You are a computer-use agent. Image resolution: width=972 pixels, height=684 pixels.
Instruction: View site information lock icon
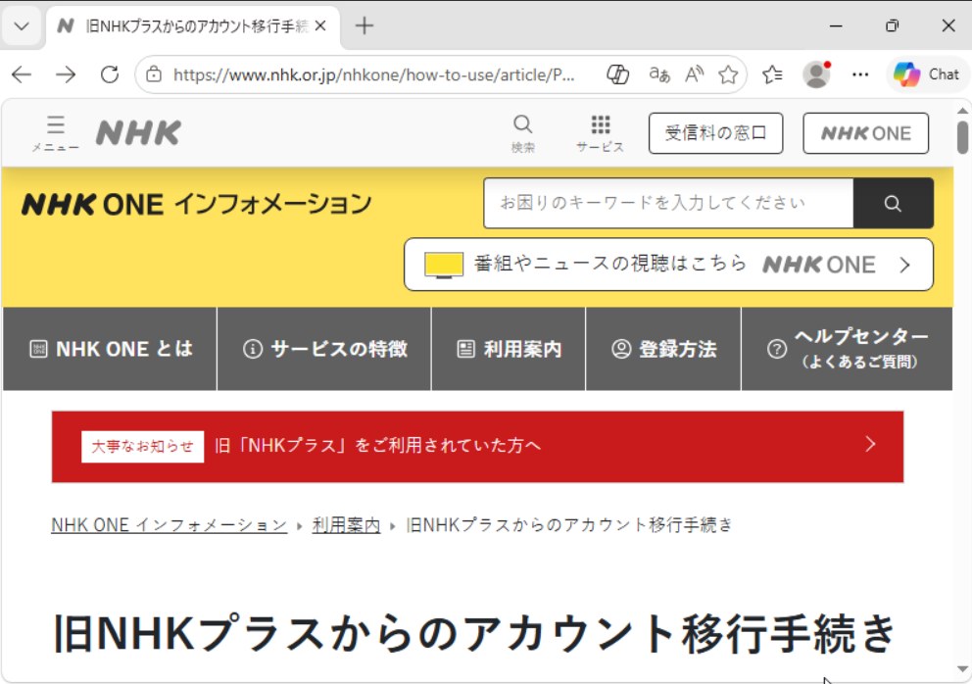tap(154, 75)
